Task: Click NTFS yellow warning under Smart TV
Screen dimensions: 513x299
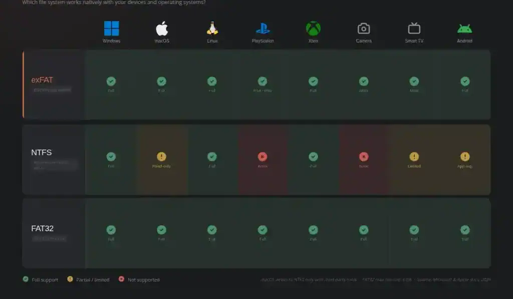Action: point(414,156)
